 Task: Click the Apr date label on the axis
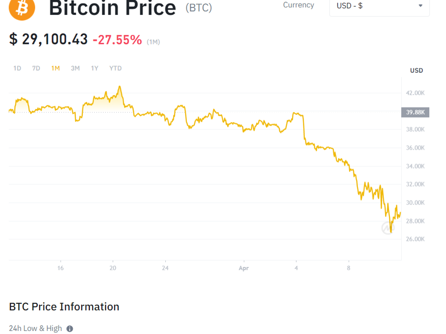tap(243, 268)
